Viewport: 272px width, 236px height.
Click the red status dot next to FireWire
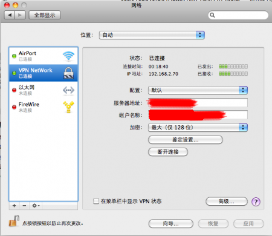(x=14, y=107)
